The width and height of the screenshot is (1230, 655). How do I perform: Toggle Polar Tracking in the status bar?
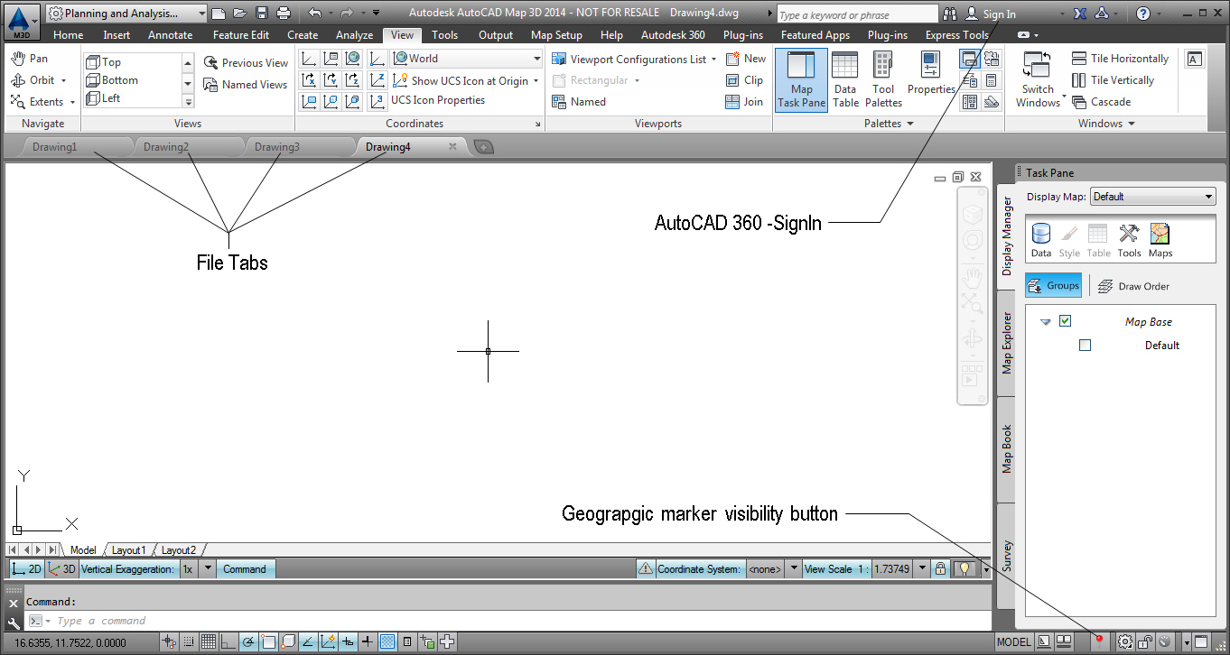pyautogui.click(x=248, y=642)
